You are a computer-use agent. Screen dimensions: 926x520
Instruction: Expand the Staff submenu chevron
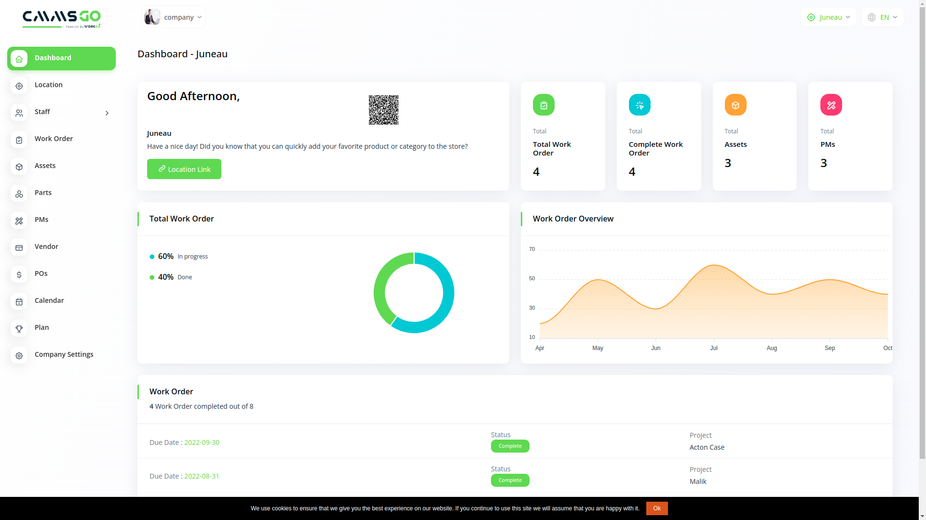[107, 113]
